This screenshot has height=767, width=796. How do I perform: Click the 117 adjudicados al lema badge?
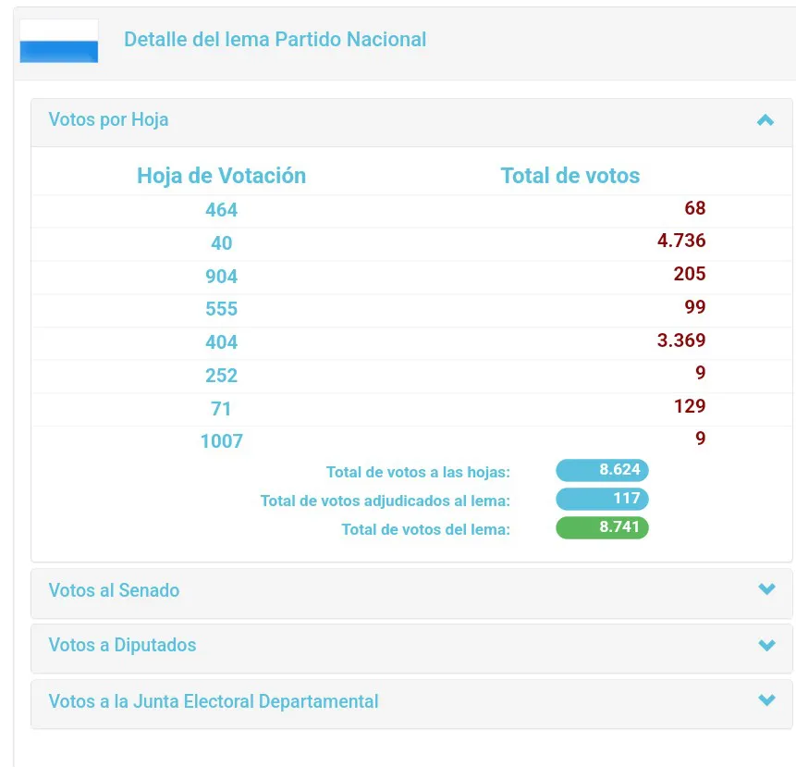pos(602,500)
